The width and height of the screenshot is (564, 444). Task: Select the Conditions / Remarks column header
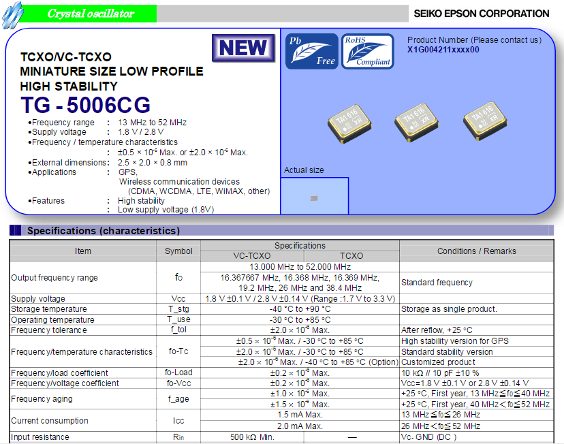point(476,251)
